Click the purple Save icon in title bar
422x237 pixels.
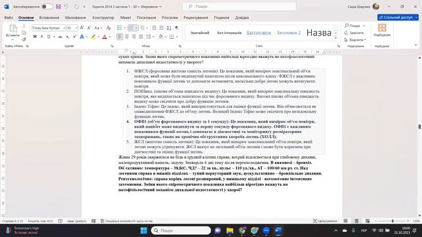coord(58,7)
